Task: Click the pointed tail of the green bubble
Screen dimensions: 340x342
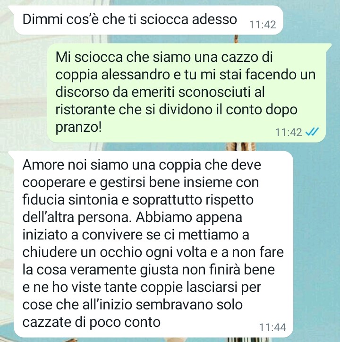Action: (329, 46)
